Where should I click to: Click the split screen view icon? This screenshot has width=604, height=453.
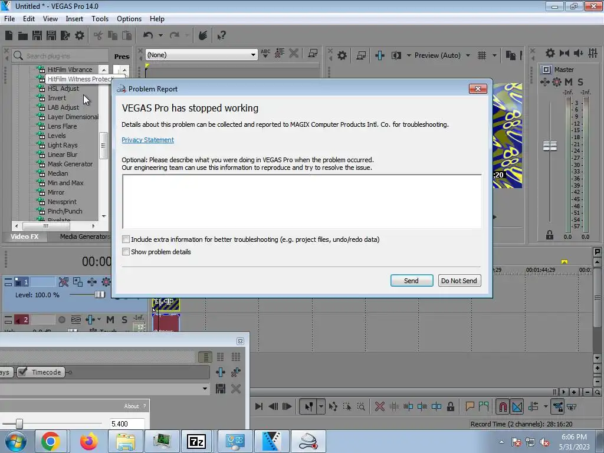click(x=396, y=55)
